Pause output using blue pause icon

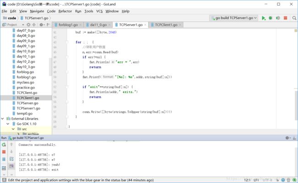coord(4,159)
